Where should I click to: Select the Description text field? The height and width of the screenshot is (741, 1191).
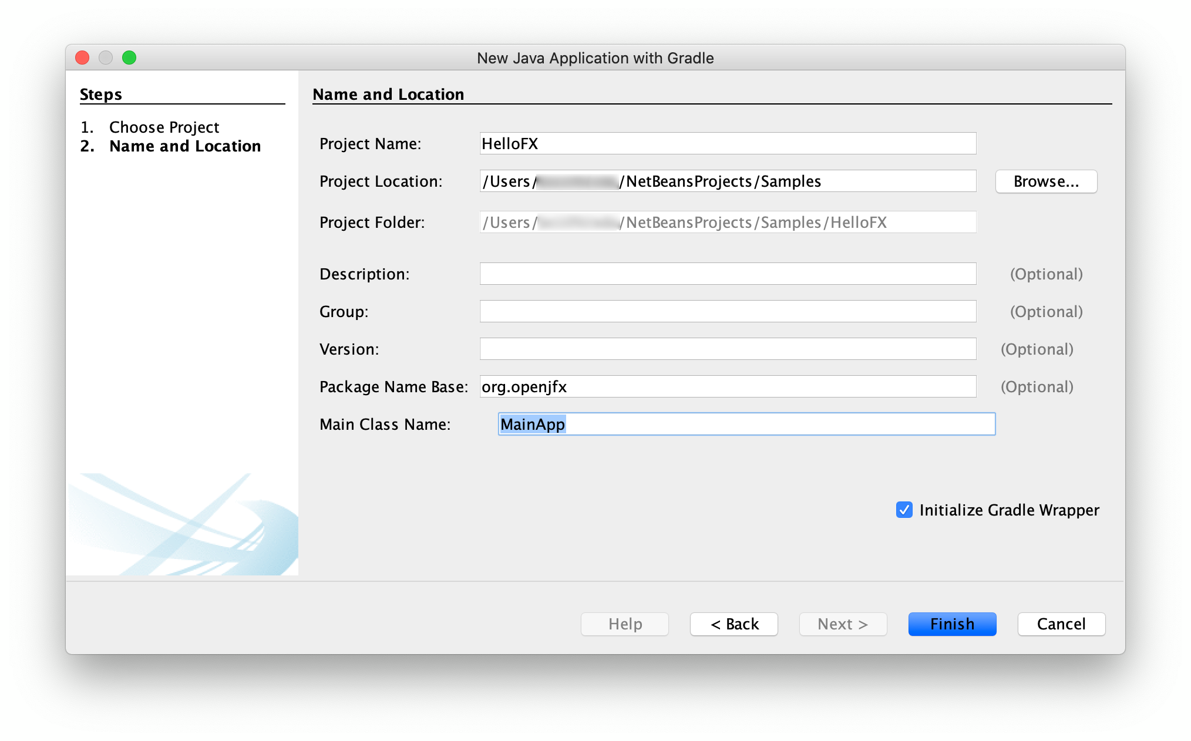pos(727,274)
